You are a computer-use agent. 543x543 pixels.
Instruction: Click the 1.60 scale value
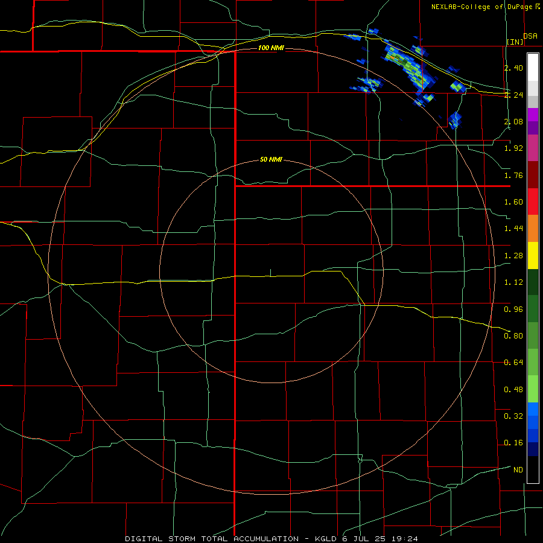(x=513, y=202)
